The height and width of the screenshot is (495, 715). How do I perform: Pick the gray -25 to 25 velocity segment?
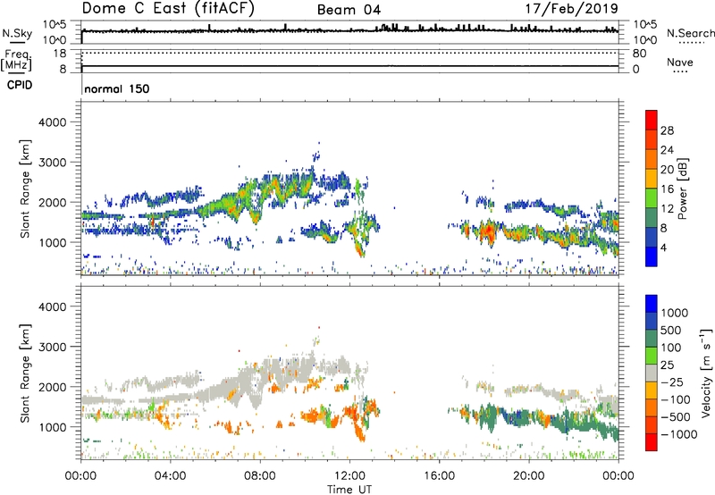click(x=652, y=373)
